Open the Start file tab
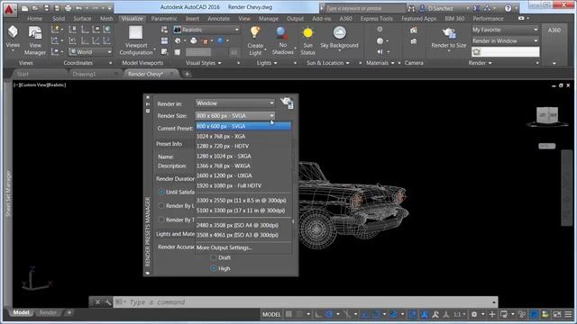This screenshot has width=577, height=324. point(23,74)
